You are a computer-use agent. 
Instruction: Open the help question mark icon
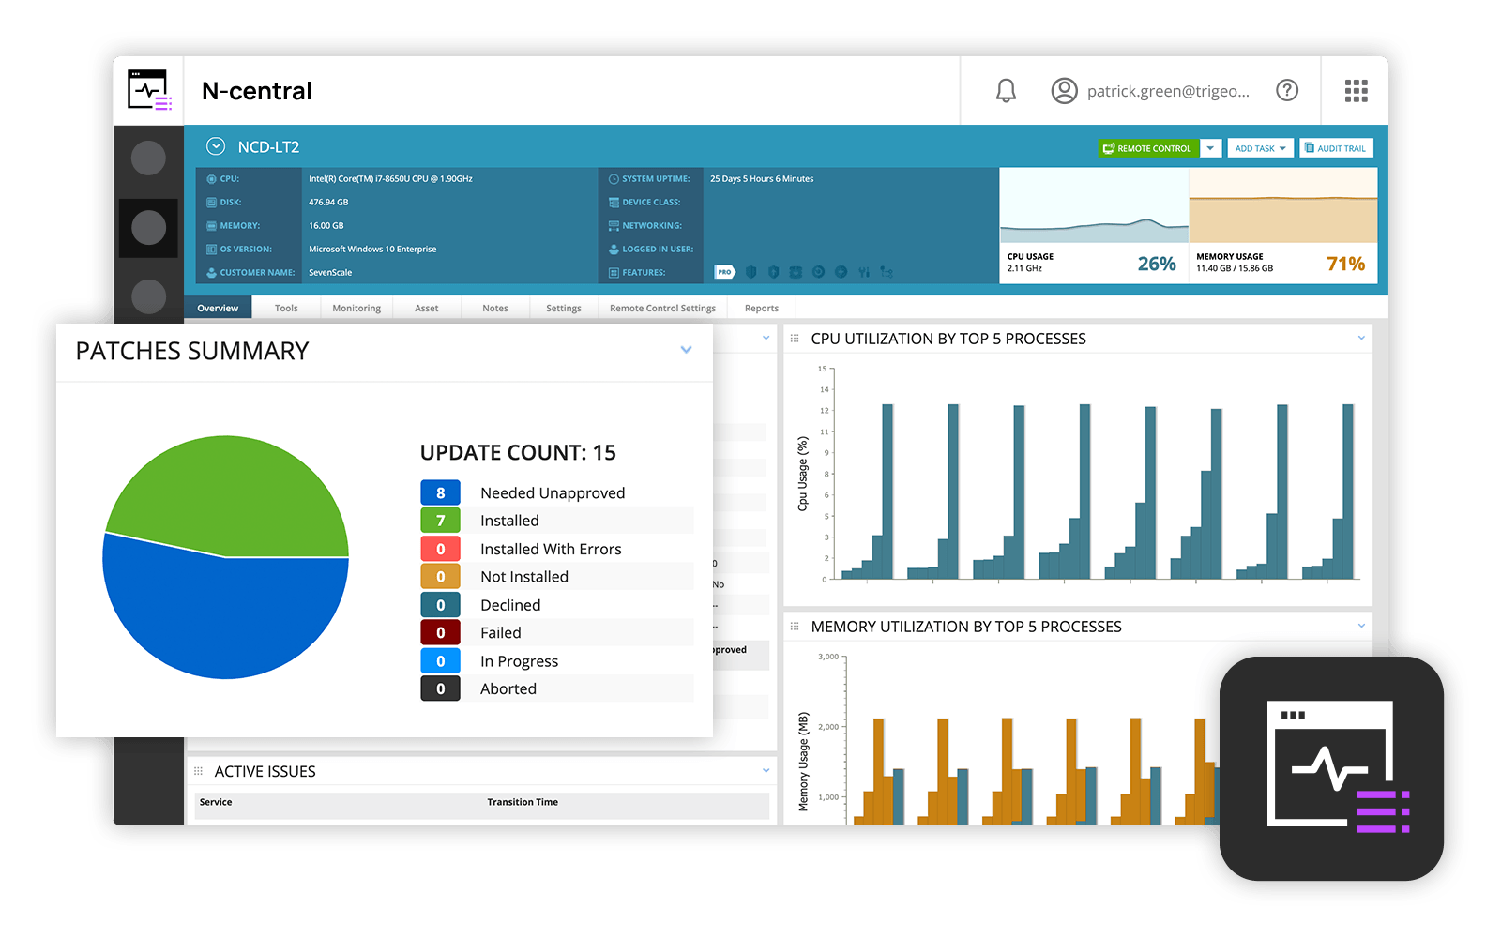coord(1287,90)
